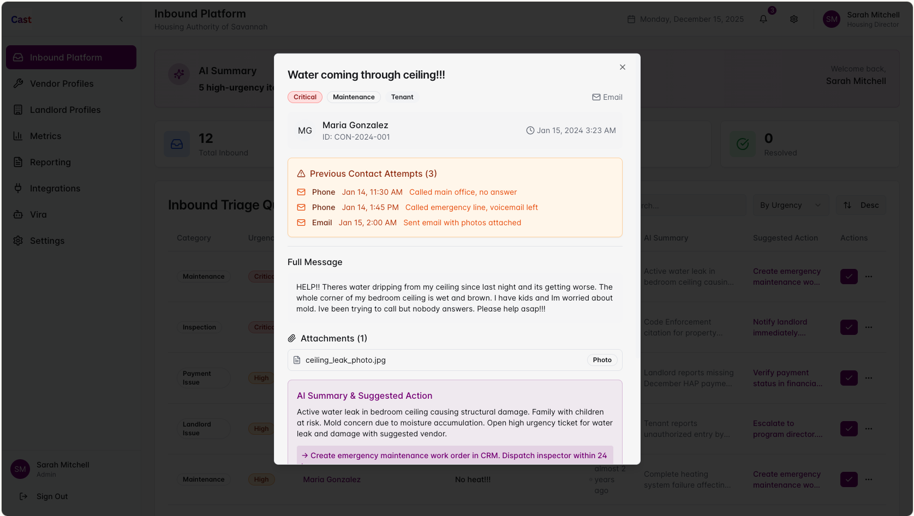The width and height of the screenshot is (914, 516).
Task: Open the notifications bell
Action: 763,19
